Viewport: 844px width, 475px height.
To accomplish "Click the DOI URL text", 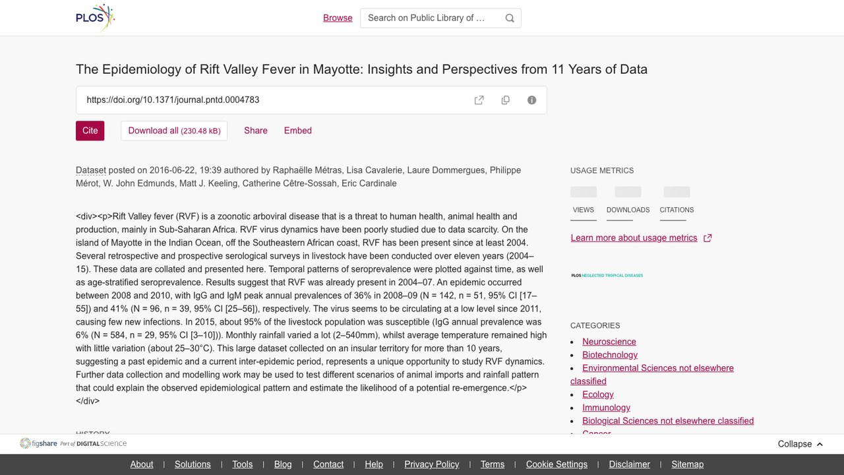I will [173, 100].
